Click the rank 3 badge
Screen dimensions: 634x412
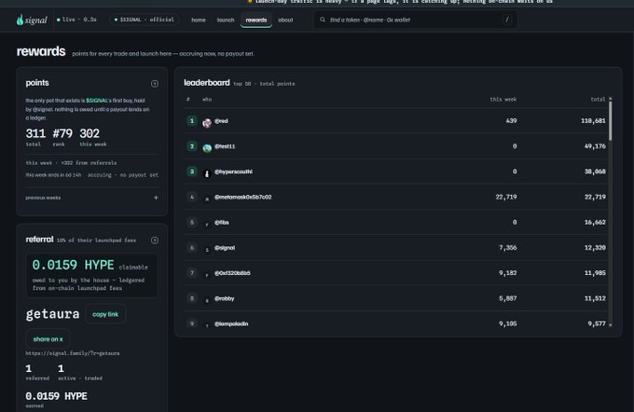click(192, 172)
